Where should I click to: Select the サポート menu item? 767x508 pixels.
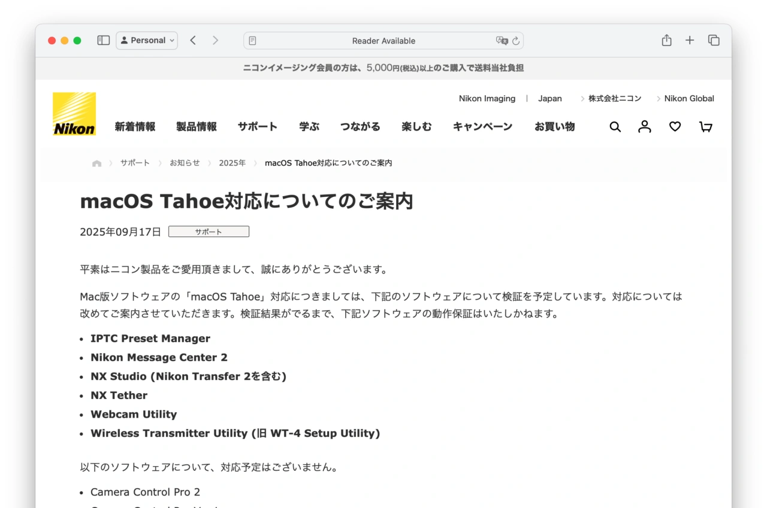pos(257,127)
